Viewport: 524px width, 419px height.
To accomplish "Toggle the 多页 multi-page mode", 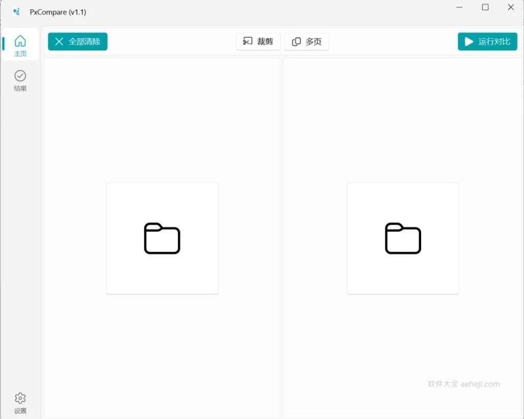I will (x=307, y=41).
